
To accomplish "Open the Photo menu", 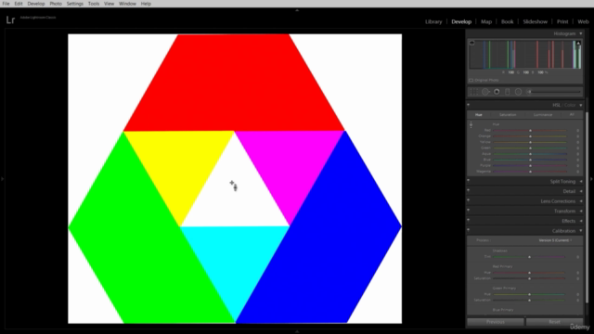I will [x=56, y=4].
